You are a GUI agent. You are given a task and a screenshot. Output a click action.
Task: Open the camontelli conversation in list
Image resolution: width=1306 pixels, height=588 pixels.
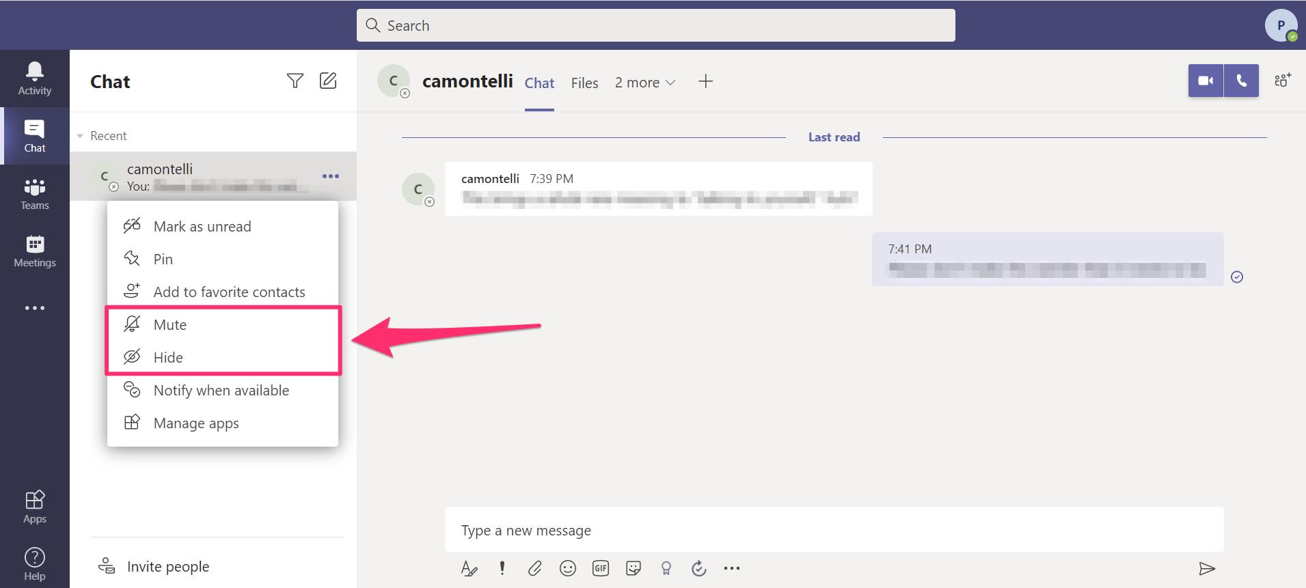coord(213,176)
